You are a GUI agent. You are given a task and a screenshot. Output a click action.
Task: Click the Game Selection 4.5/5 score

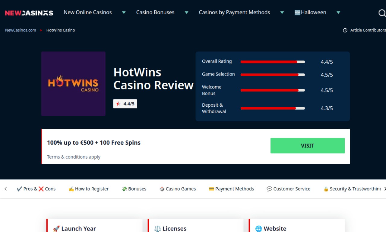point(327,75)
